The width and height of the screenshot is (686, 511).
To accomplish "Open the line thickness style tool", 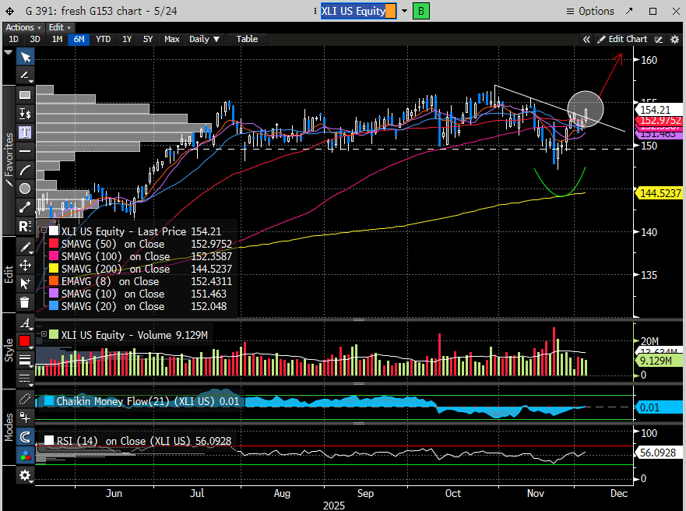I will click(26, 360).
